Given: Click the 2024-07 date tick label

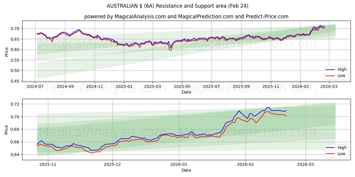Looking at the screenshot, I should [x=36, y=86].
